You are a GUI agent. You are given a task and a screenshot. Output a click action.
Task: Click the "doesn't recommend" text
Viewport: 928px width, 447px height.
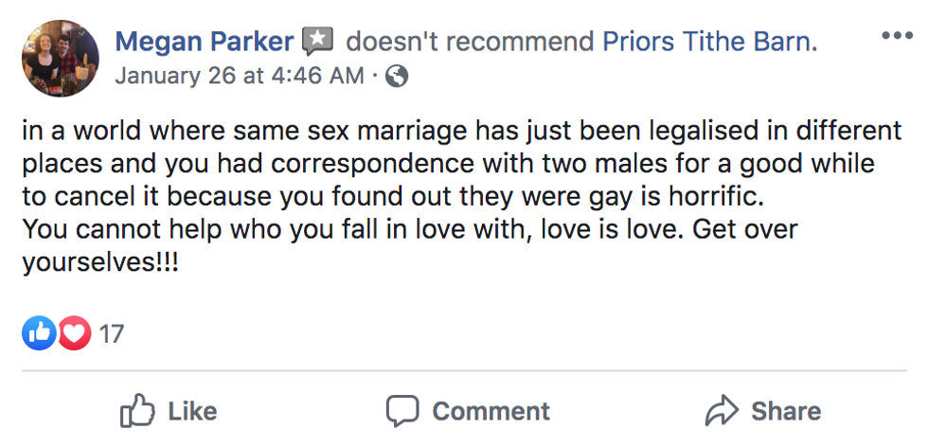click(x=471, y=42)
